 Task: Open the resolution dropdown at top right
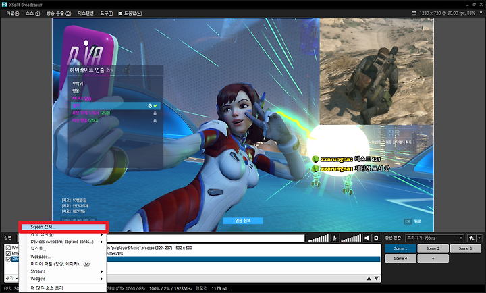(x=481, y=13)
